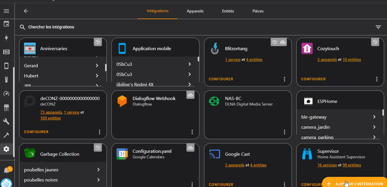
Task: Expand the poubelles noires chevron
Action: [x=98, y=180]
